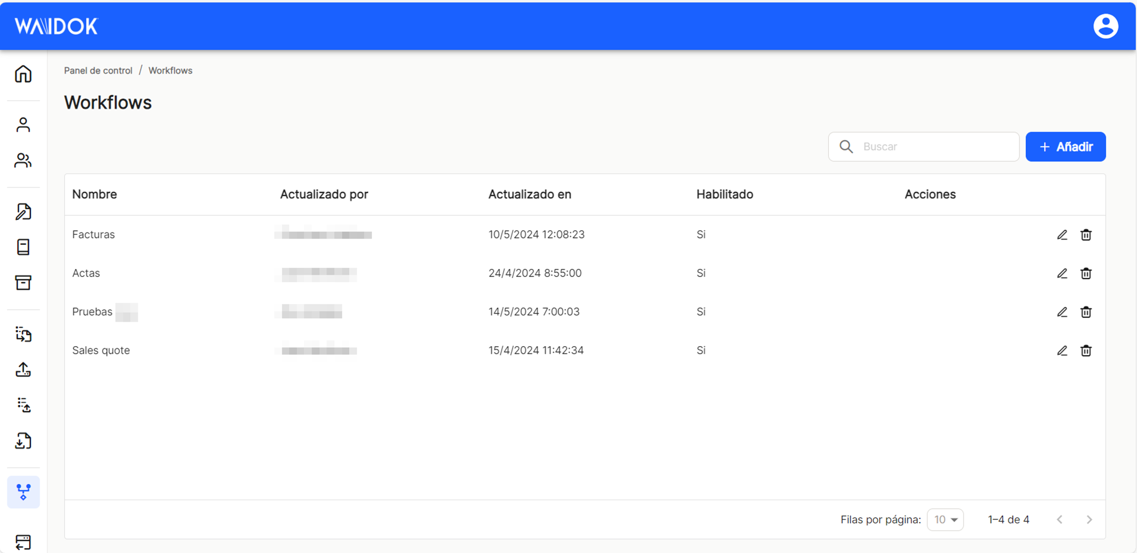
Task: Sort by Actualizado por column header
Action: 324,194
